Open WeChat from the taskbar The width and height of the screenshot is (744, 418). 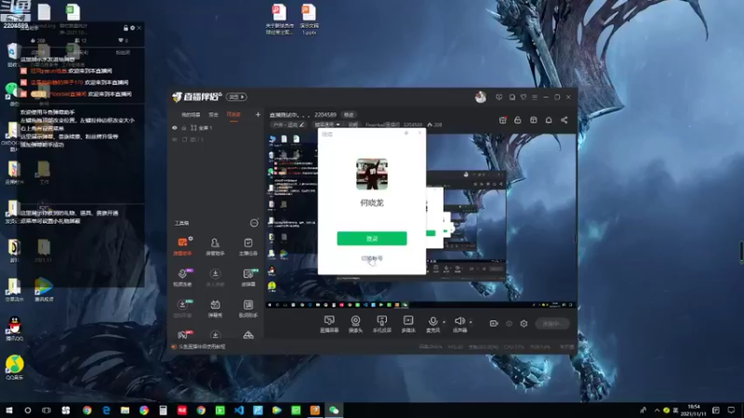334,411
